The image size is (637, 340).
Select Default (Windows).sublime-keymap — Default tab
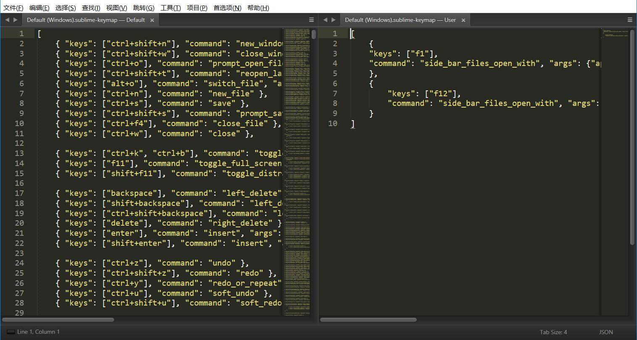tap(86, 20)
